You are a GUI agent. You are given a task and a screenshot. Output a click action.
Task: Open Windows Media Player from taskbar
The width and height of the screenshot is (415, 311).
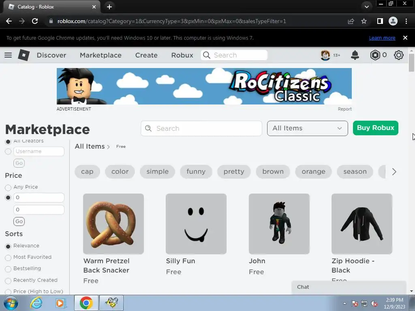60,303
